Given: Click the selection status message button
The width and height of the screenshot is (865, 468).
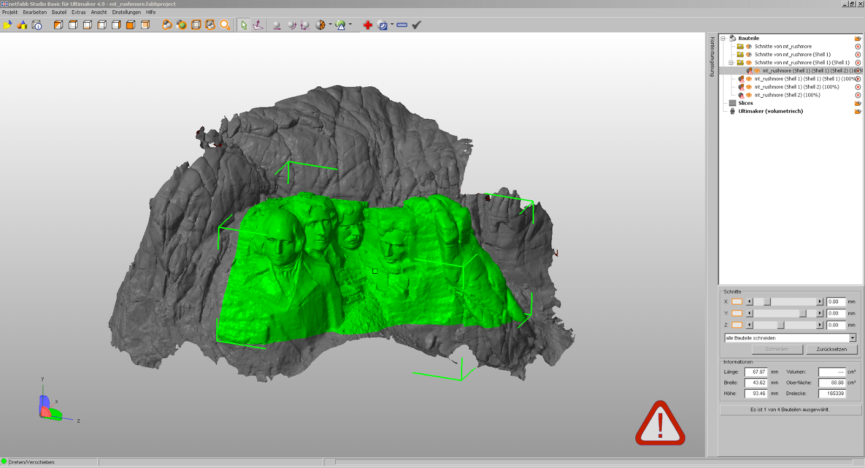Looking at the screenshot, I should point(790,410).
